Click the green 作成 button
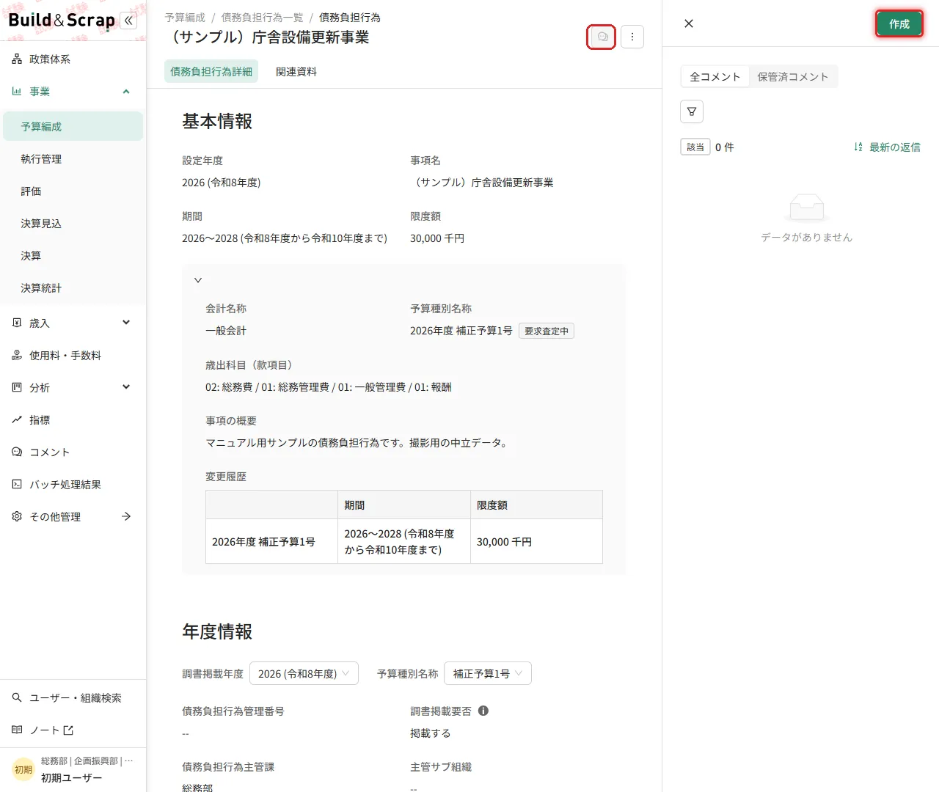Image resolution: width=939 pixels, height=792 pixels. click(x=899, y=24)
